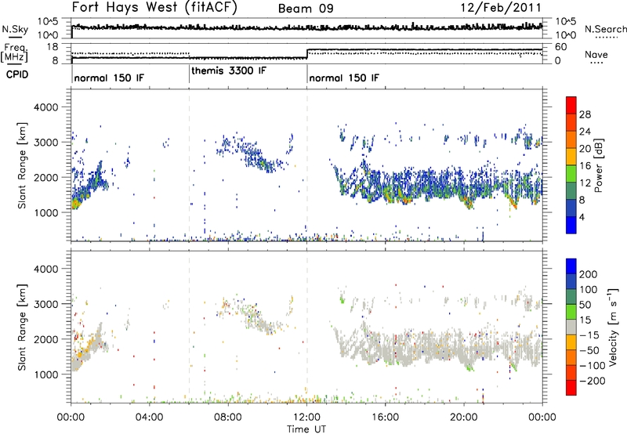Click the "N.Search" legend label
The image size is (627, 434).
605,29
